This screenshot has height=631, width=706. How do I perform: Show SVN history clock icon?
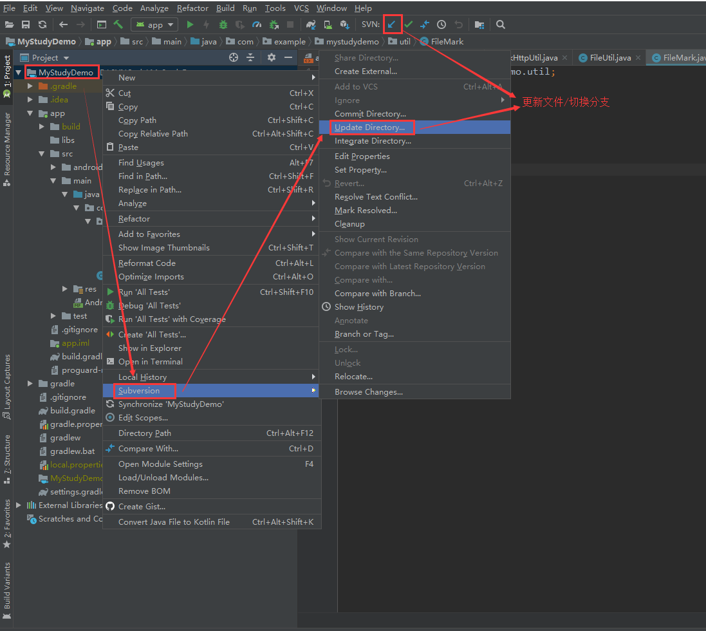coord(441,24)
